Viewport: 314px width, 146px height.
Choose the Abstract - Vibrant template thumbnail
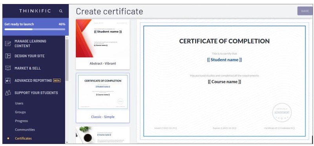click(x=103, y=38)
